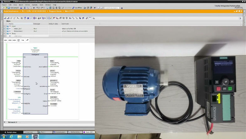Click the 800.0 SpeedSp input value
This screenshot has width=246, height=139.
tap(18, 81)
